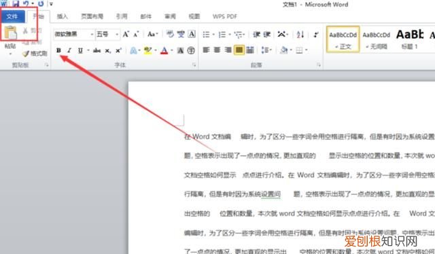
Task: Toggle Underline formatting
Action: click(80, 50)
